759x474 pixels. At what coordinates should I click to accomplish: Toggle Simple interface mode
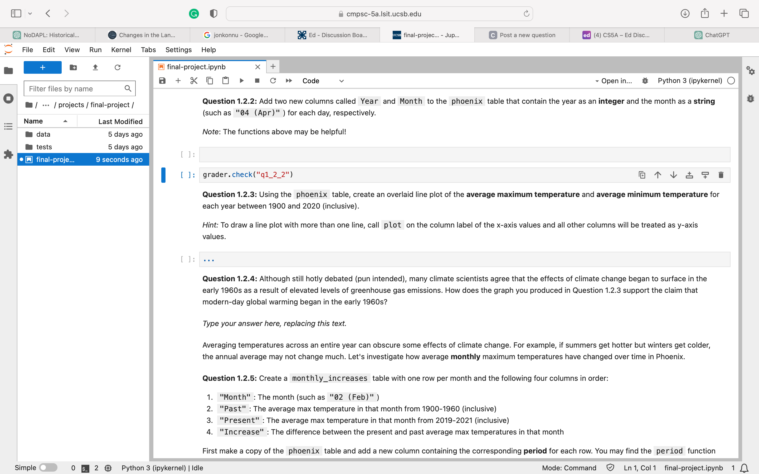48,467
